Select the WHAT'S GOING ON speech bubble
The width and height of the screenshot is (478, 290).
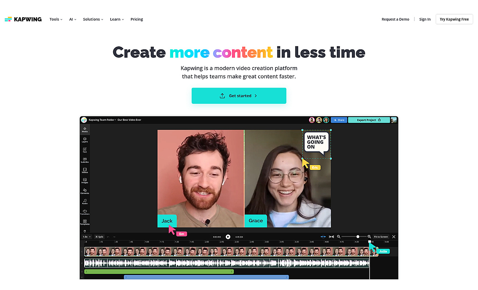pyautogui.click(x=316, y=144)
